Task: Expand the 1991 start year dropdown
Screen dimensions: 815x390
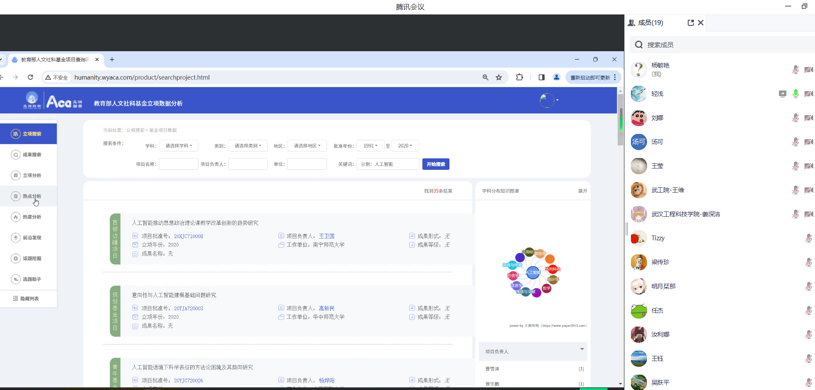Action: (x=370, y=146)
